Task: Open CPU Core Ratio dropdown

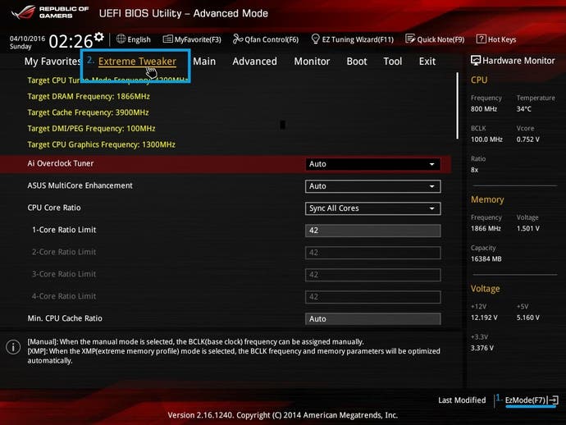Action: point(373,208)
